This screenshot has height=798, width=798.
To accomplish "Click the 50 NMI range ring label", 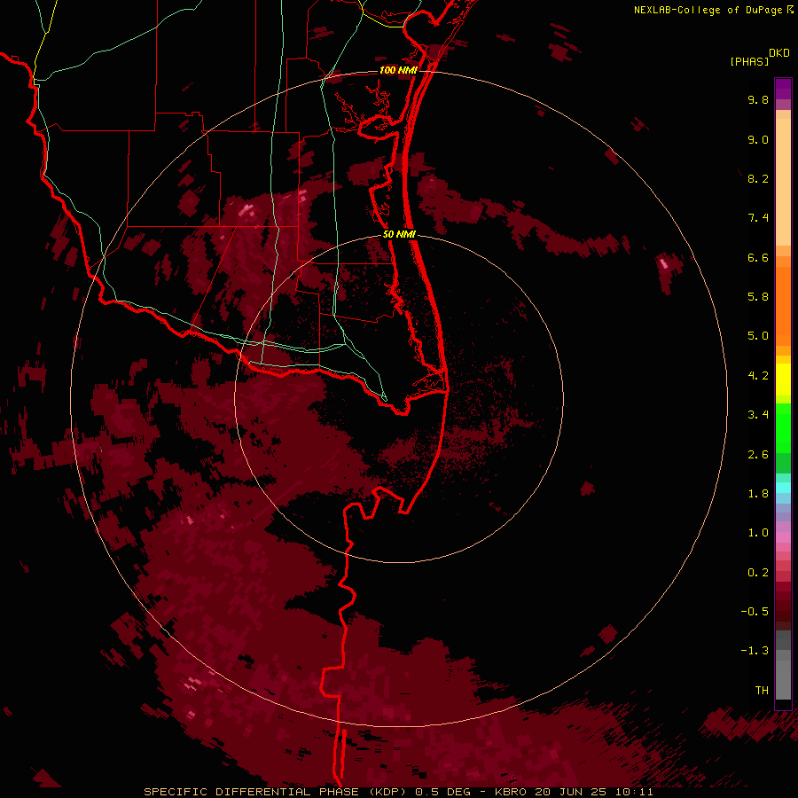I will tap(399, 234).
